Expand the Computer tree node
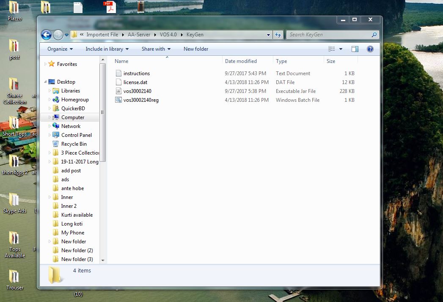 pyautogui.click(x=50, y=117)
